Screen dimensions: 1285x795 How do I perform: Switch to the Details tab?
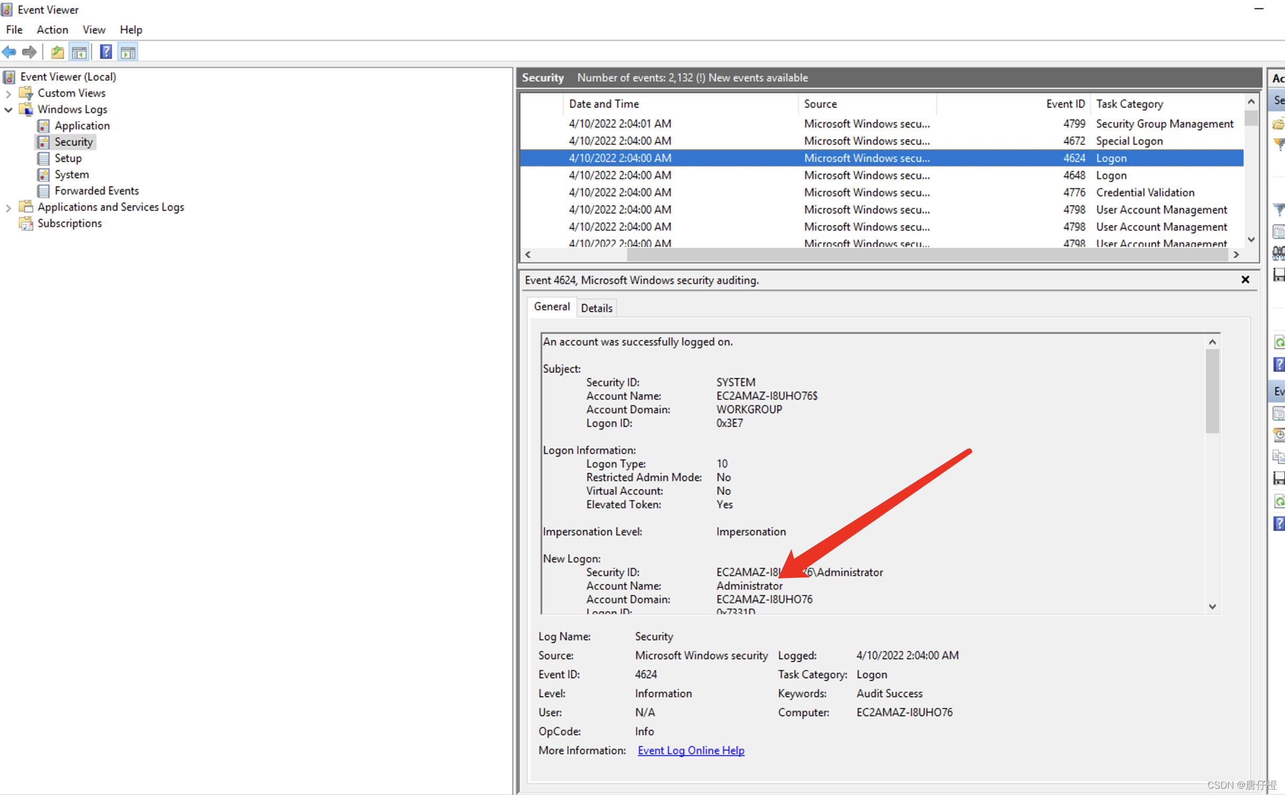596,308
